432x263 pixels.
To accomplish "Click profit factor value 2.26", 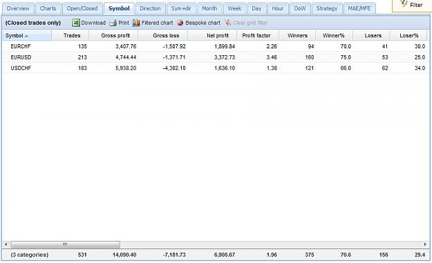I will coord(272,46).
